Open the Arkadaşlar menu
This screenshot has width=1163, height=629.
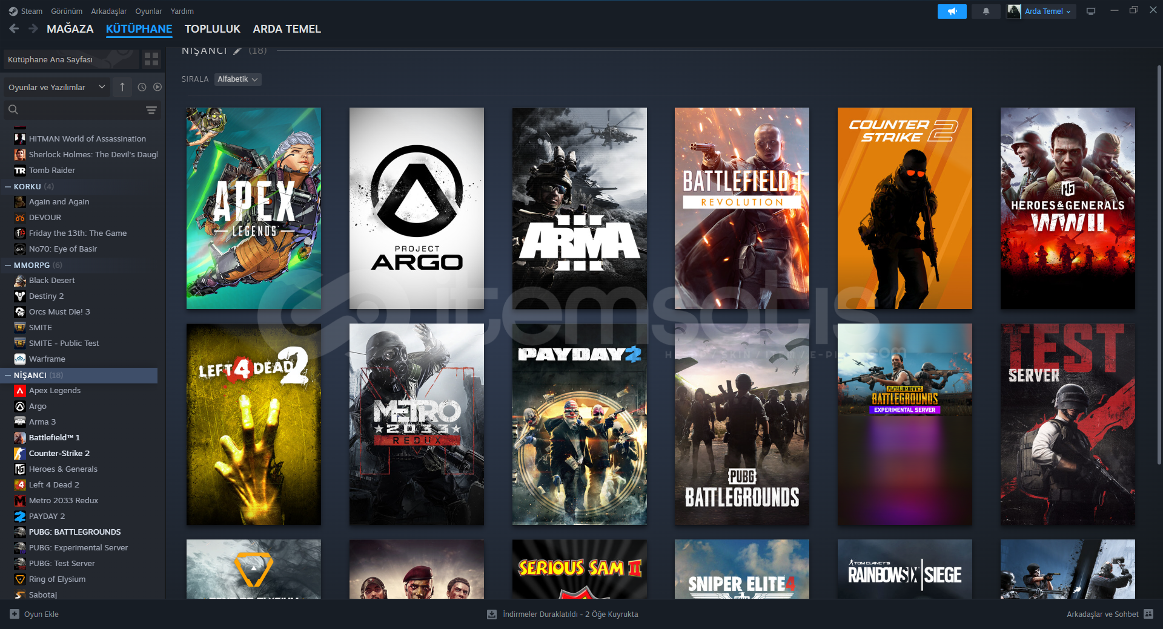pos(109,11)
